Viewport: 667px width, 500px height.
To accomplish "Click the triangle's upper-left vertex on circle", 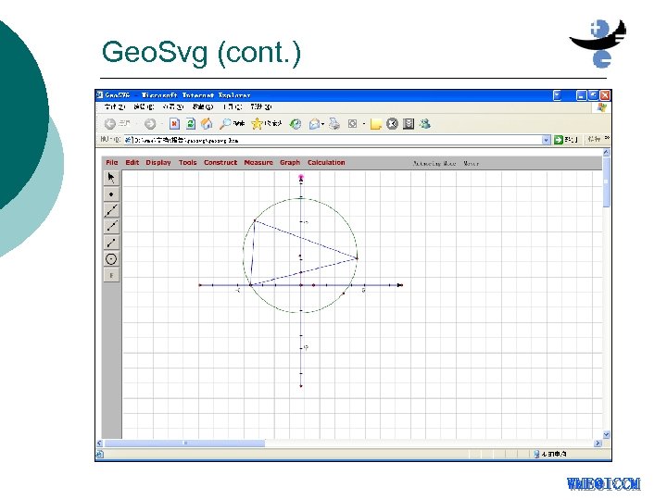I will click(255, 220).
